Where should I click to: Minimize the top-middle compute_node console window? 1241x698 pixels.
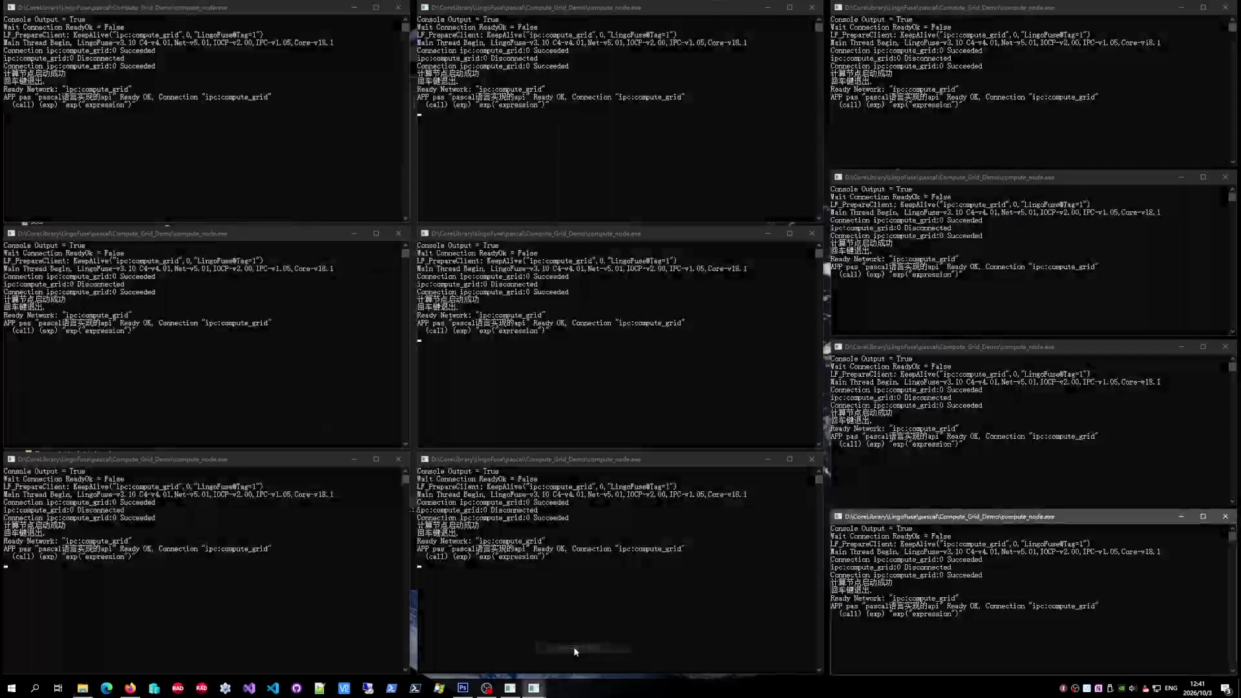(x=767, y=7)
